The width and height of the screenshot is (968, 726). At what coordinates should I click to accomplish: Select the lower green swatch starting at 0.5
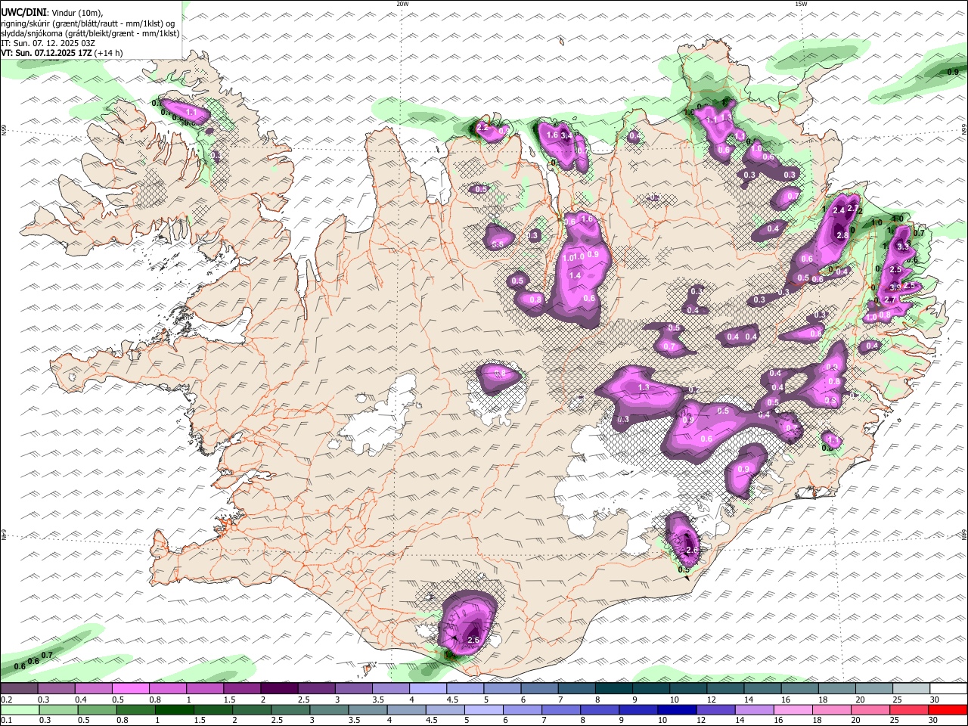click(97, 710)
